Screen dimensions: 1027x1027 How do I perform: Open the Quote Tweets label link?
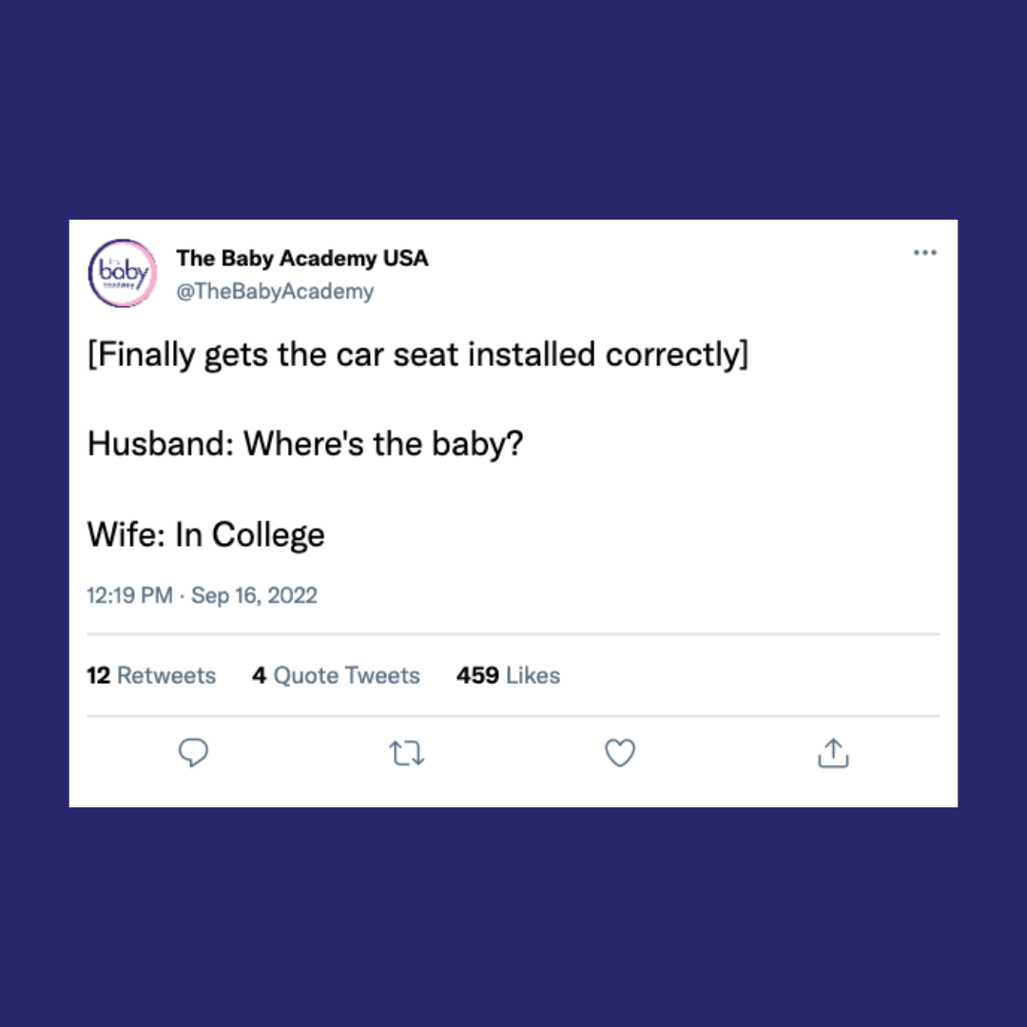point(346,675)
